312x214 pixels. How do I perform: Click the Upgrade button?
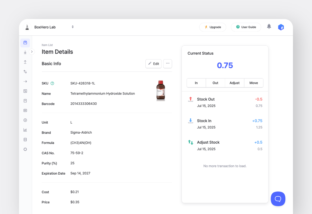pyautogui.click(x=213, y=27)
